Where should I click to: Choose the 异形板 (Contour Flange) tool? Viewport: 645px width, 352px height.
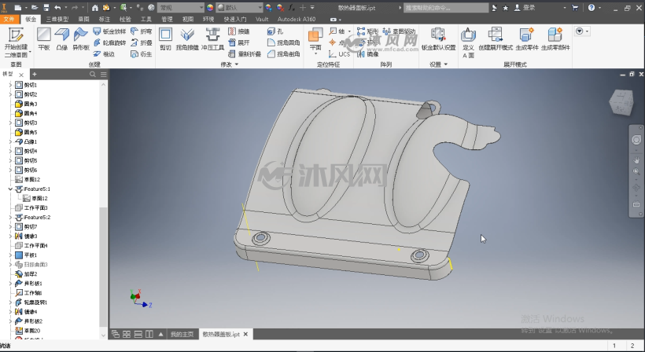pos(80,39)
